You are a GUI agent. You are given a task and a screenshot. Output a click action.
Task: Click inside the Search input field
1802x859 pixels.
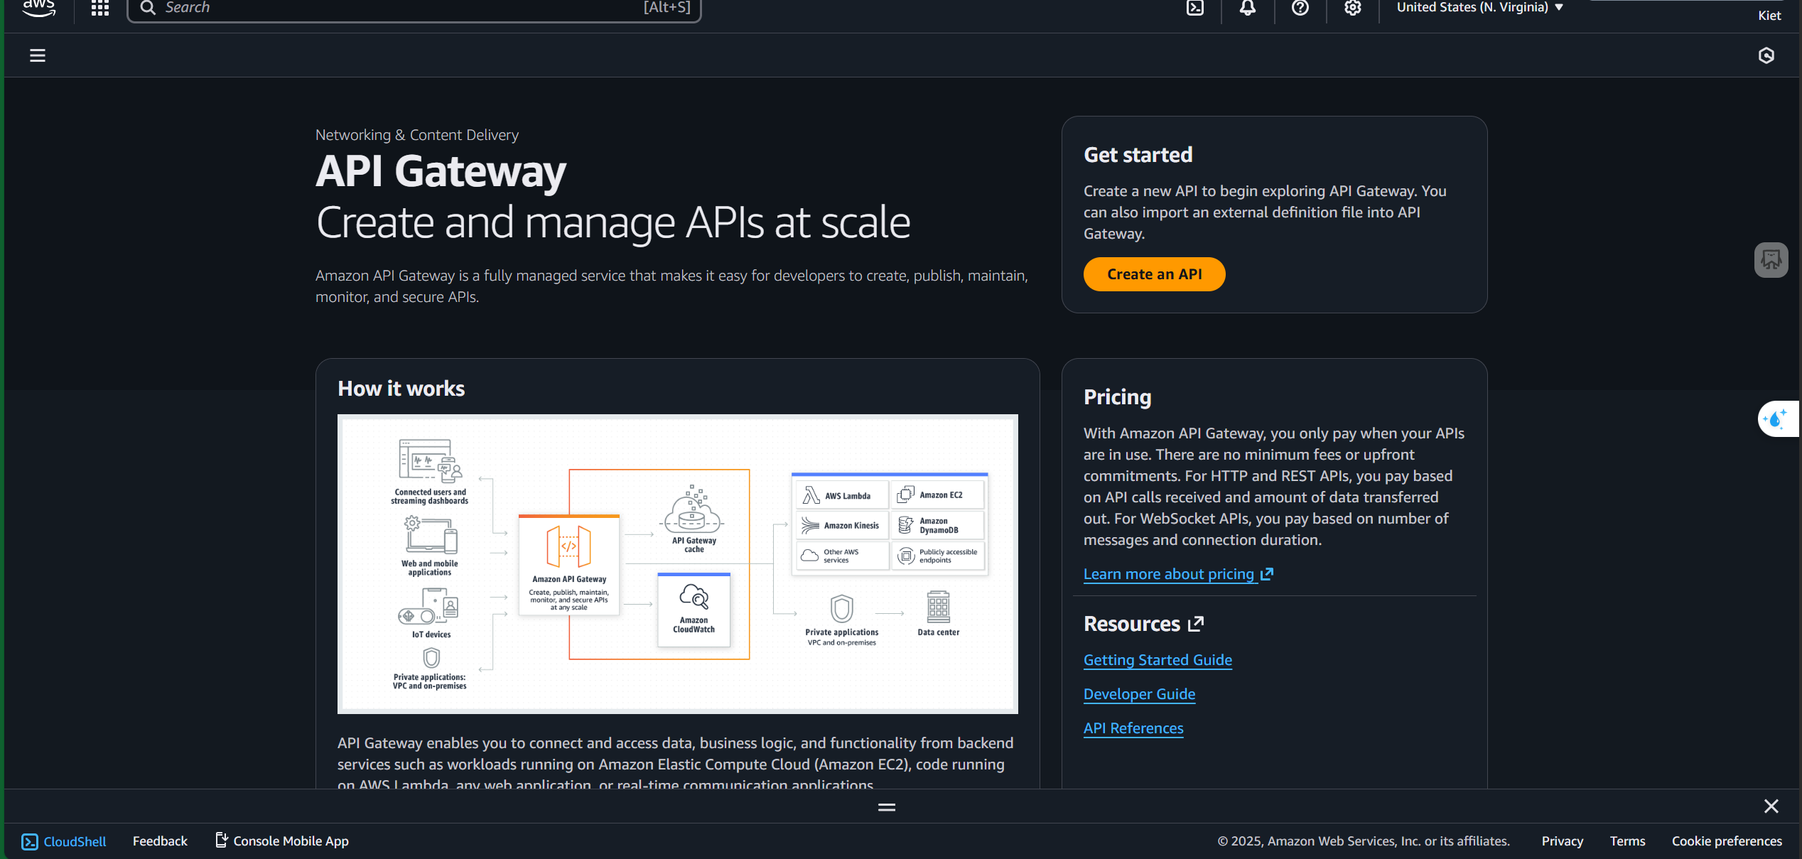[398, 8]
